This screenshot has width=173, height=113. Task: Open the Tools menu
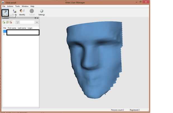(x=17, y=6)
